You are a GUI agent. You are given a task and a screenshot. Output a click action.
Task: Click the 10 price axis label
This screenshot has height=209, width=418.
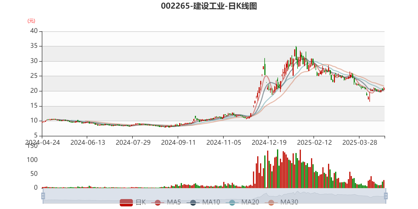[34, 120]
